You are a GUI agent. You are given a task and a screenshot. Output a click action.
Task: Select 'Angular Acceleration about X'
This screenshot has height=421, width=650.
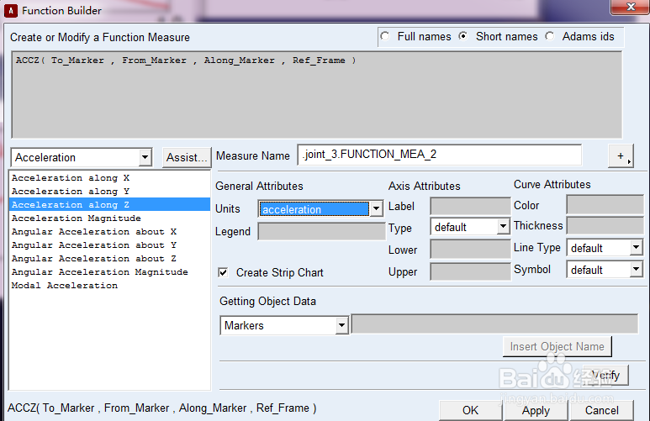[x=110, y=232]
